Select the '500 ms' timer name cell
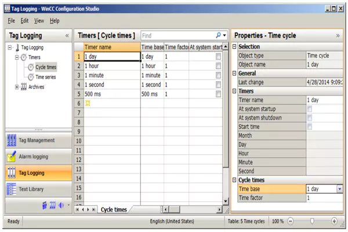 coord(112,94)
